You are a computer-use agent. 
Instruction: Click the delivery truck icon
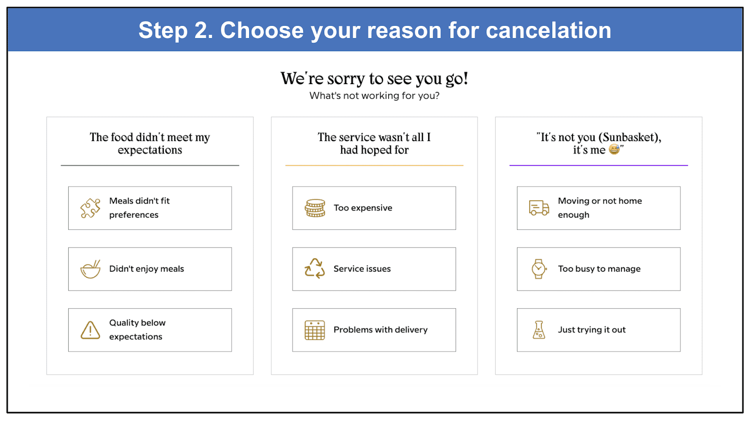point(539,208)
